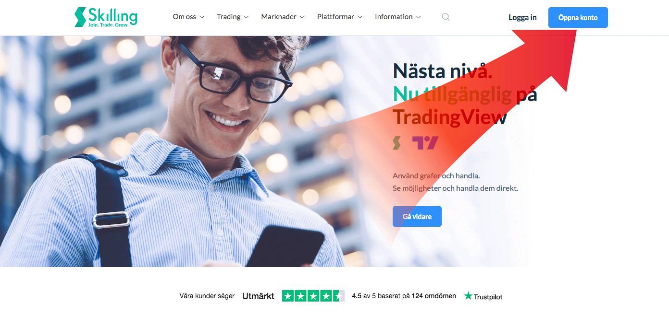Click the Öppna konto button
This screenshot has width=669, height=314.
(578, 18)
